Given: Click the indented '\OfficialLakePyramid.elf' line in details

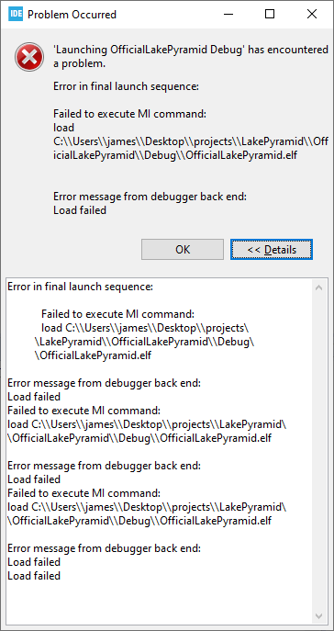Looking at the screenshot, I should (x=94, y=355).
